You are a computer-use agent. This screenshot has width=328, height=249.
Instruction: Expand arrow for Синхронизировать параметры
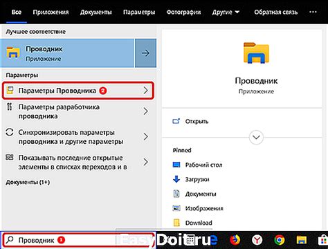(x=145, y=137)
